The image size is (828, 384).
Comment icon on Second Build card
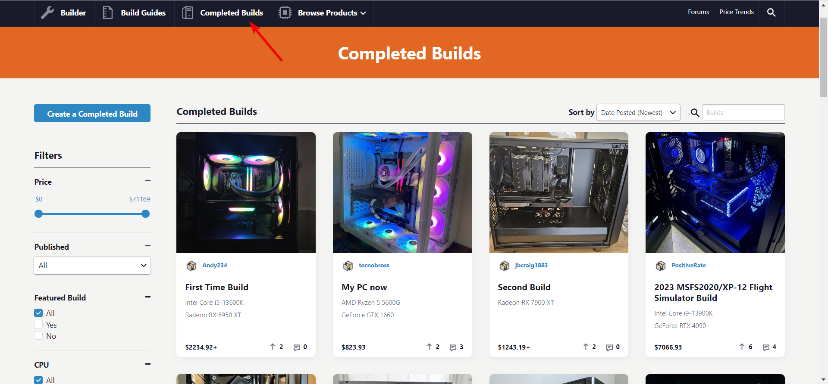(x=609, y=347)
